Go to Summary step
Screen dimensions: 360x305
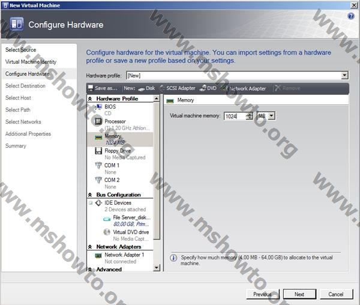tap(16, 146)
